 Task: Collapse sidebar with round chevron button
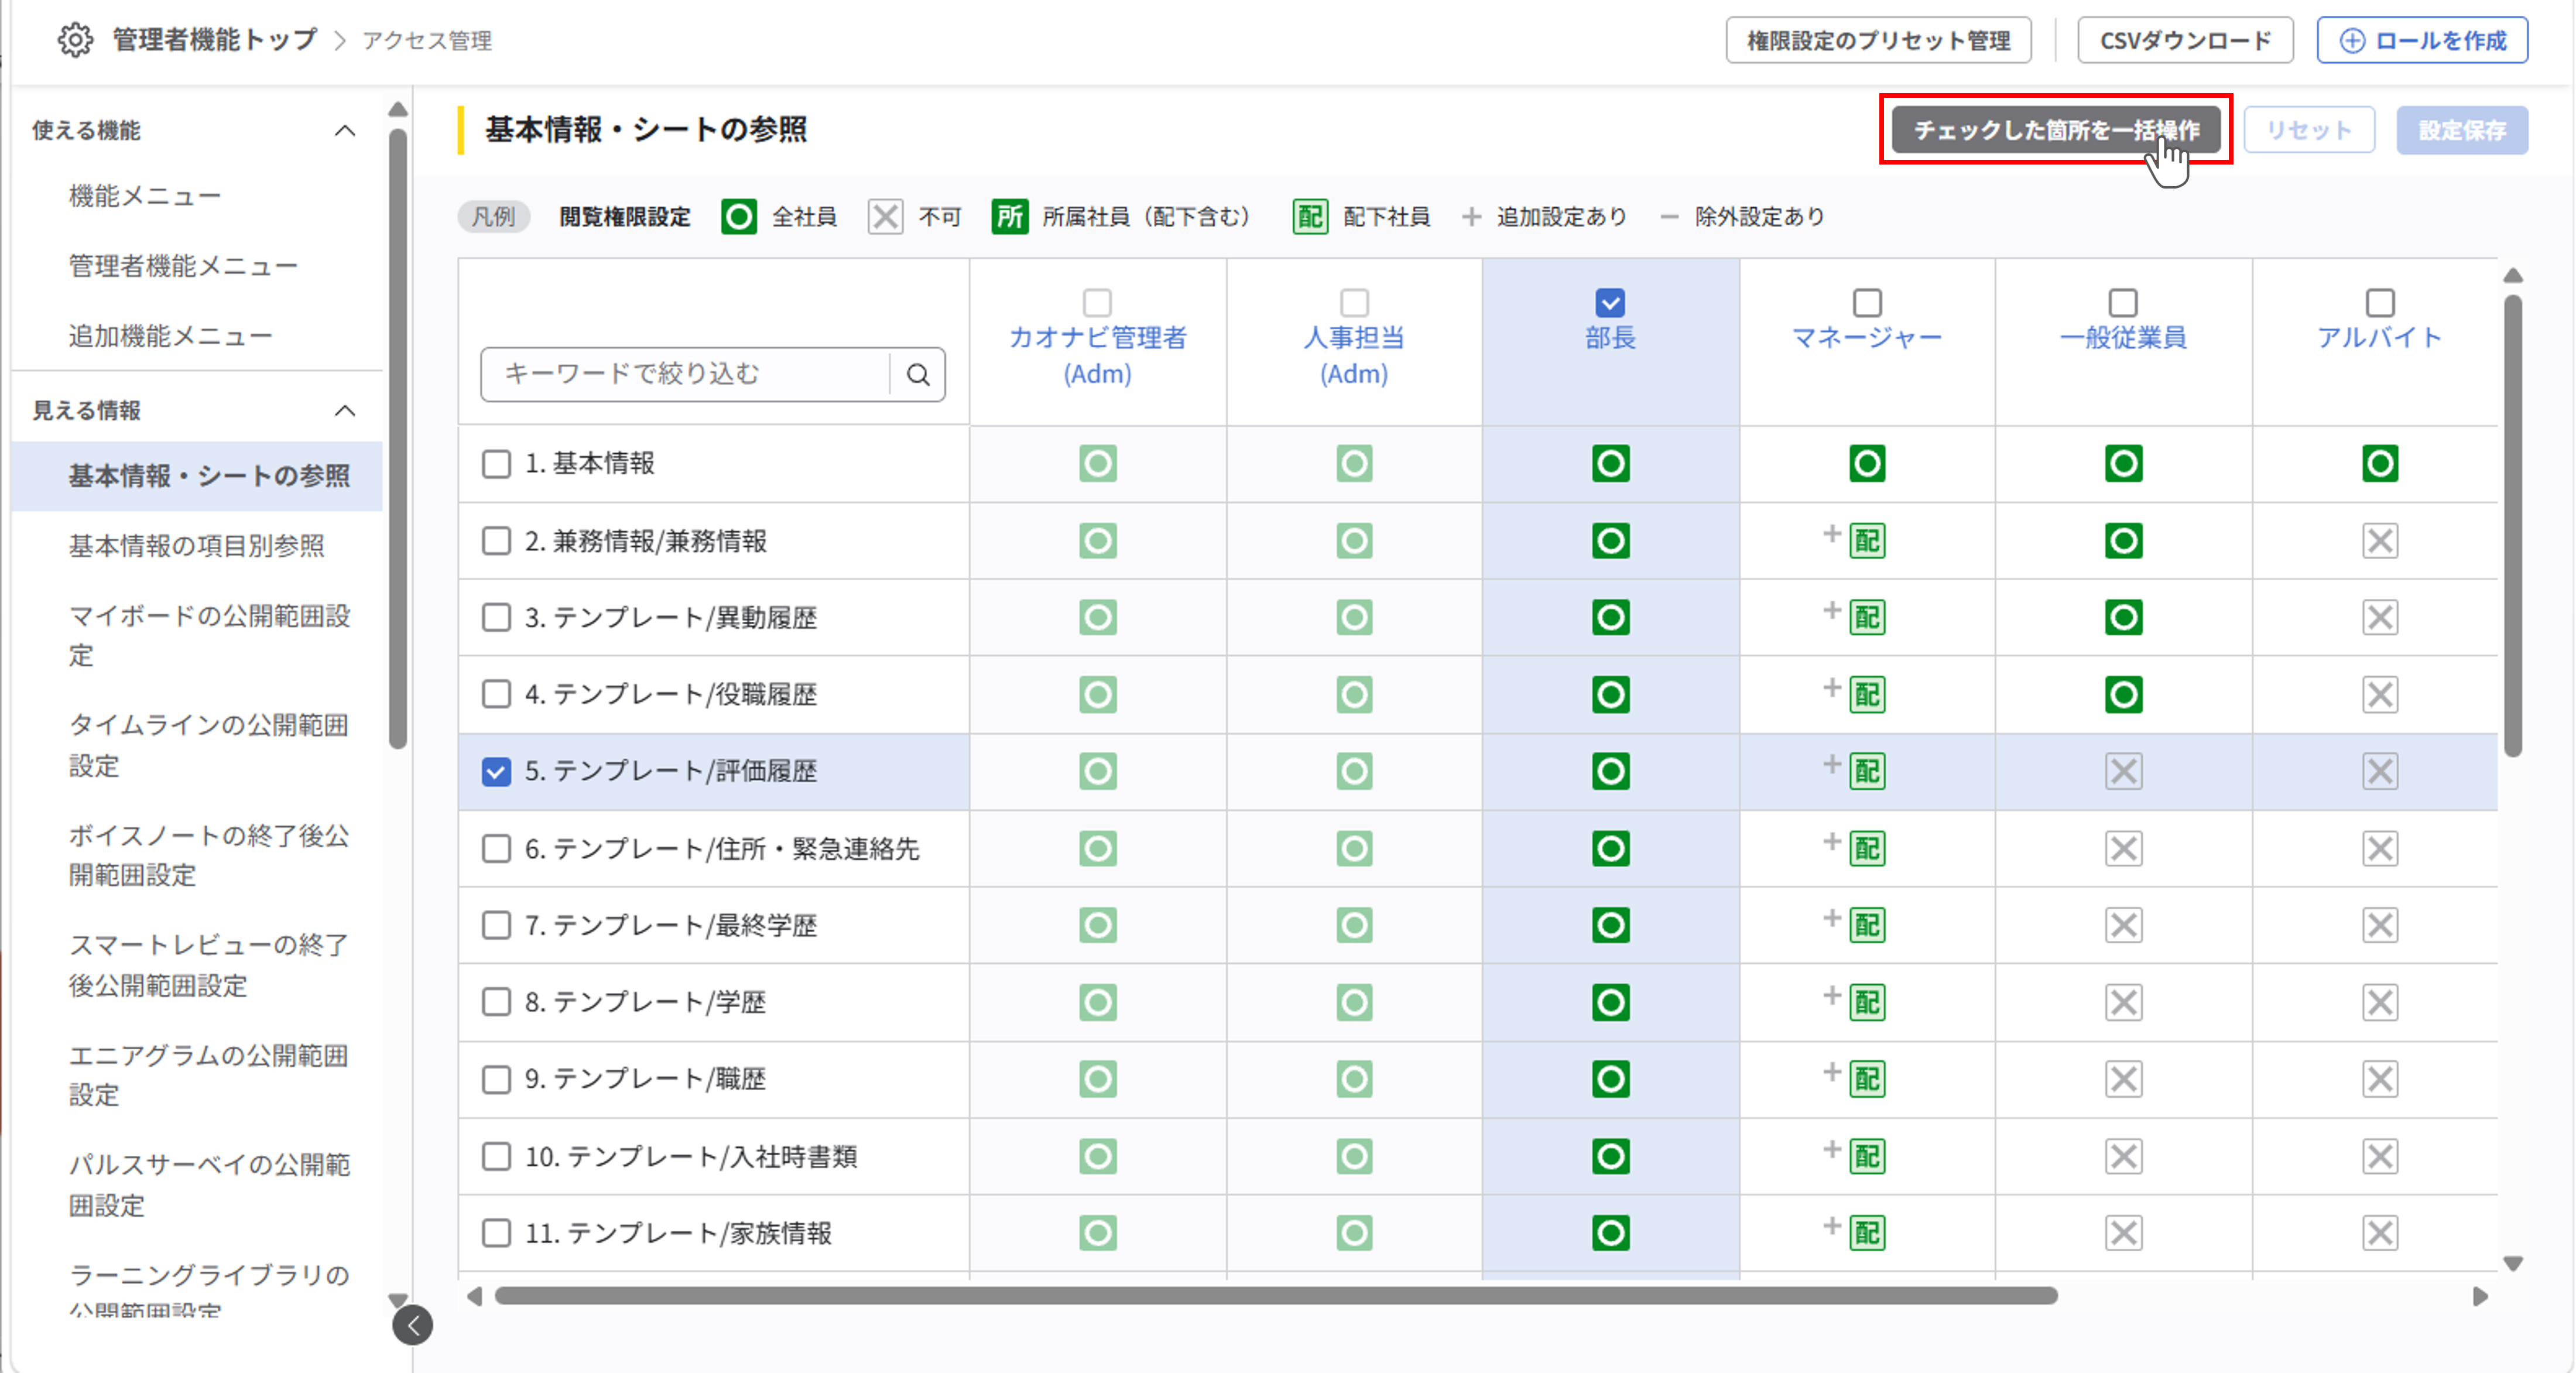(x=413, y=1325)
